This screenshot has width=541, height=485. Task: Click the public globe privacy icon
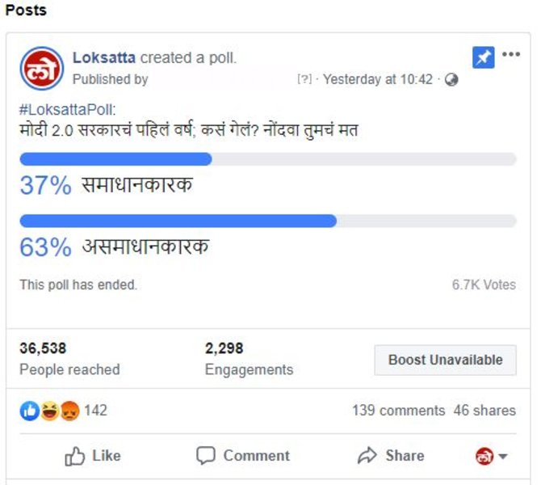point(451,79)
